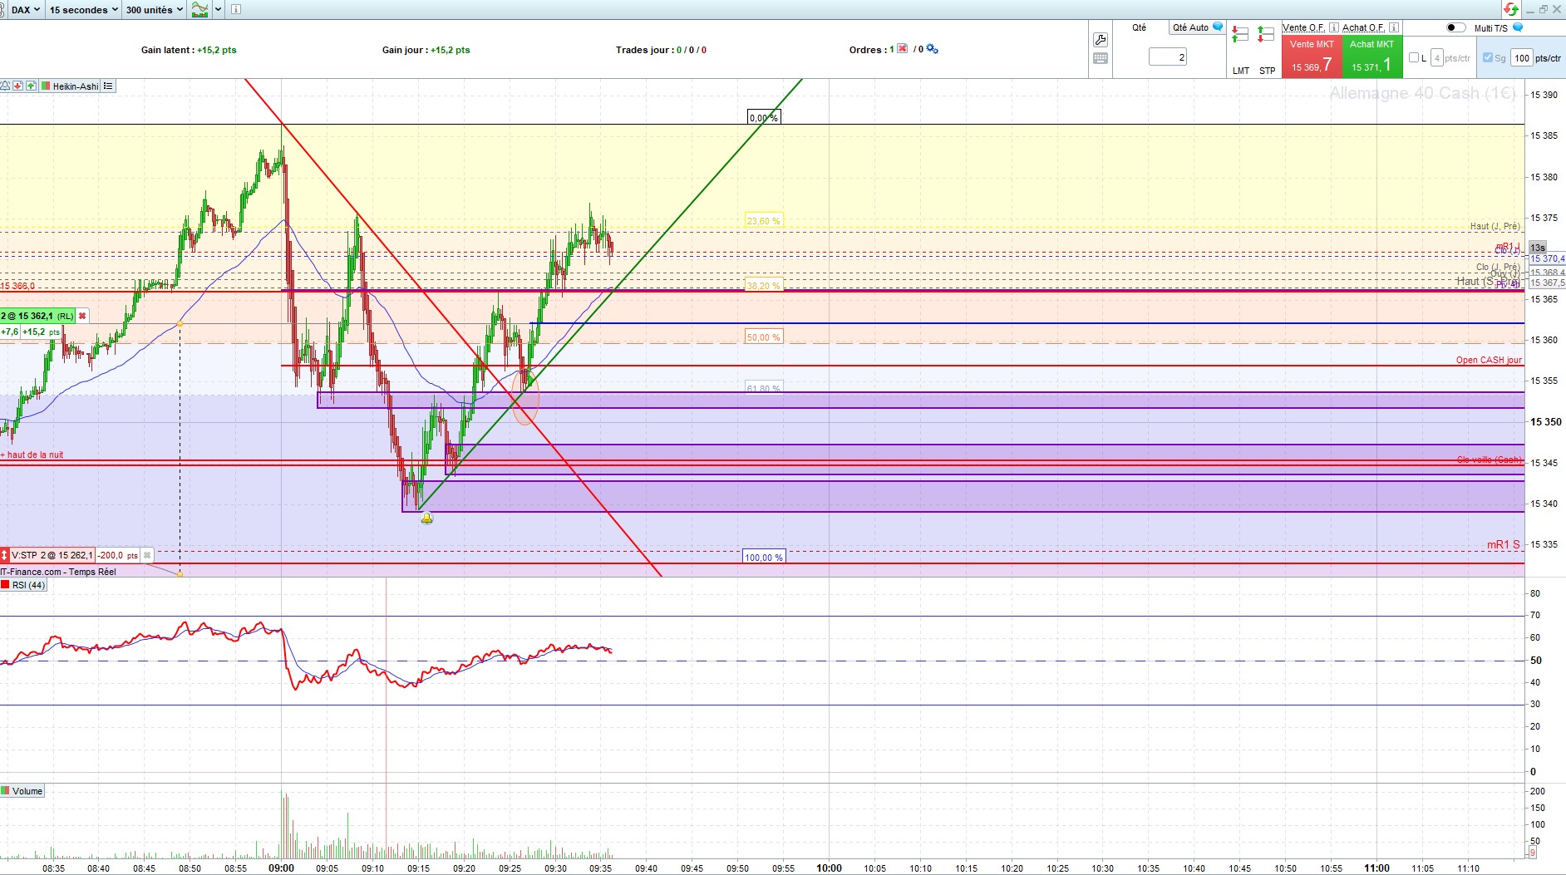This screenshot has width=1566, height=875.
Task: Select the Qté Auto tab
Action: tap(1190, 27)
